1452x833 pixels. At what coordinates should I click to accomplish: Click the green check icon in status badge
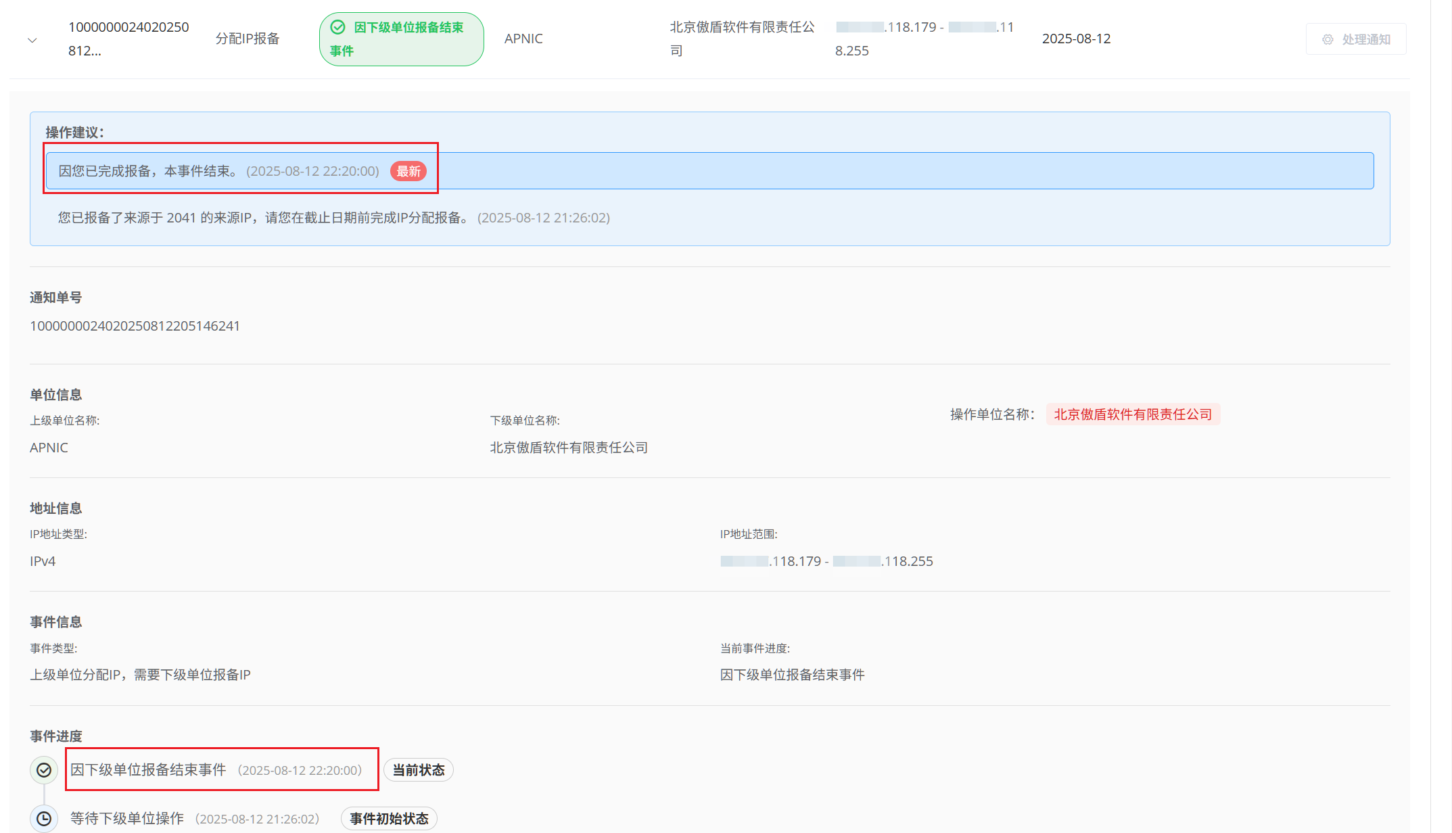pyautogui.click(x=337, y=27)
